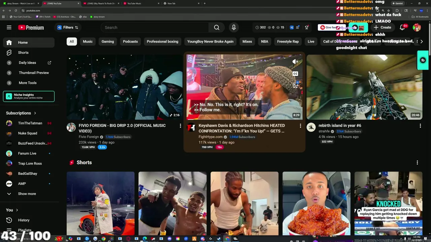Screen dimensions: 431x242
Task: Open Steam from the taskbar
Action: (219, 239)
